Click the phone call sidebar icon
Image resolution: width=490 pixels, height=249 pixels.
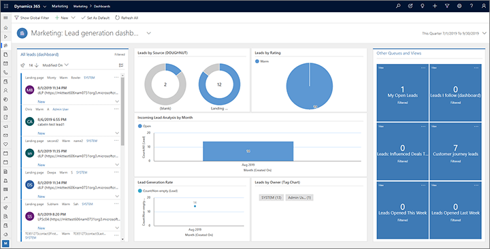pyautogui.click(x=5, y=73)
